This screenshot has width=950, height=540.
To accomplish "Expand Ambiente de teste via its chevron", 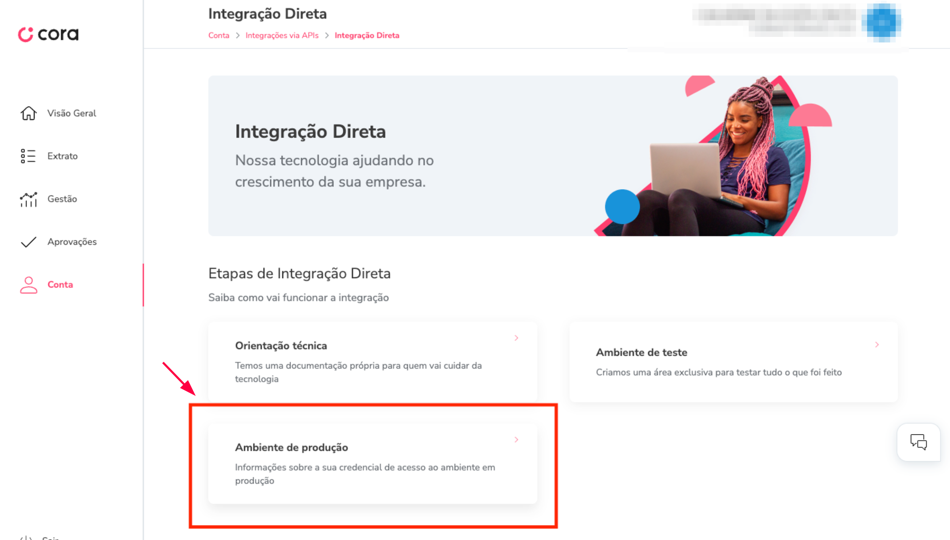I will 877,344.
